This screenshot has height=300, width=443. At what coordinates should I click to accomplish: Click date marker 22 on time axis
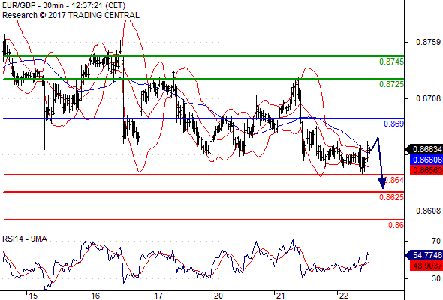344,295
